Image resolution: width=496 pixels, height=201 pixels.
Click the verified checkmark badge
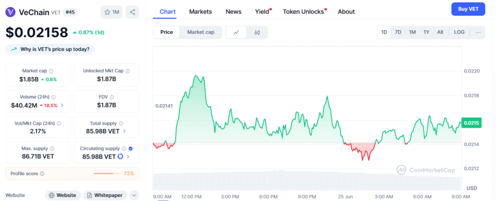click(x=131, y=149)
